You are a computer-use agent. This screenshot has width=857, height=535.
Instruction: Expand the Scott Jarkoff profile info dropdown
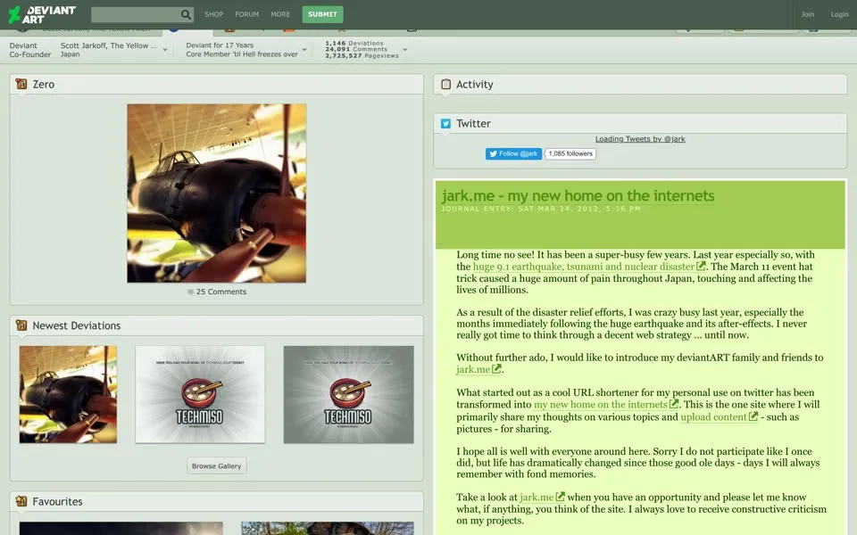click(165, 50)
